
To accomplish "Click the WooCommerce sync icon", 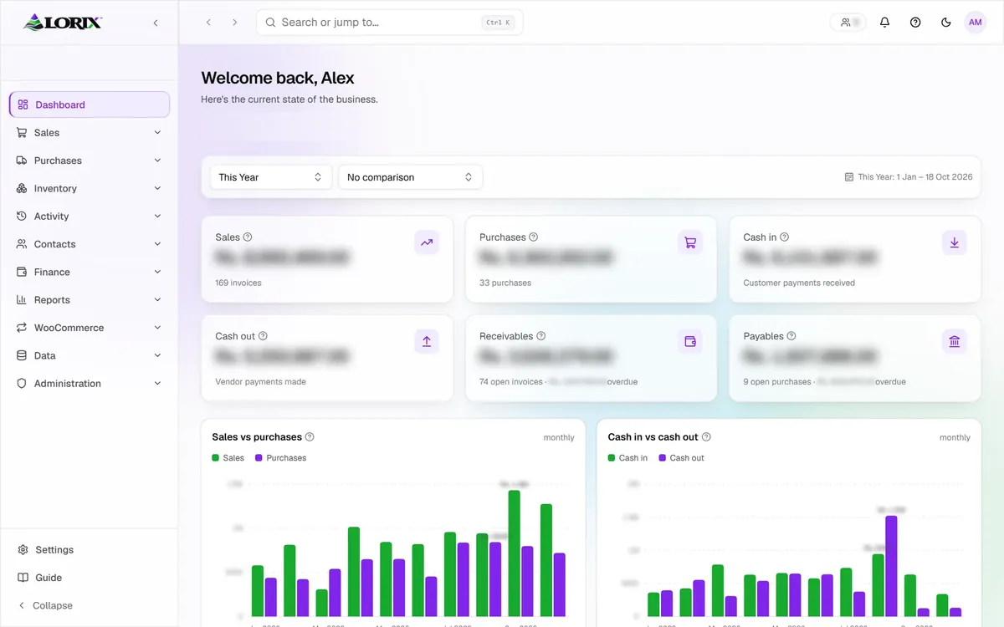I will coord(22,328).
